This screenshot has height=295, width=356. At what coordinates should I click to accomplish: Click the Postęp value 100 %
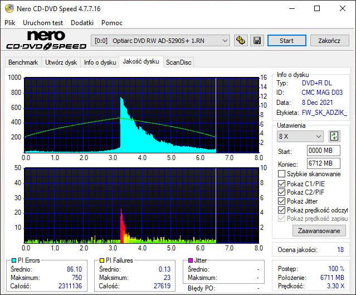337,269
